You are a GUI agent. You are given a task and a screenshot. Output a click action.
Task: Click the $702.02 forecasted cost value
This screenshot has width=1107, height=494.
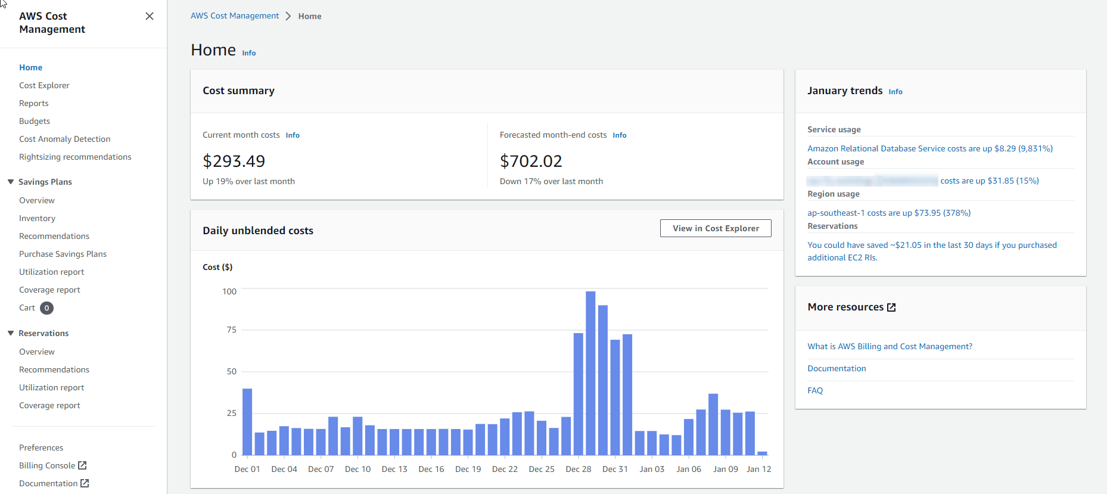[531, 161]
